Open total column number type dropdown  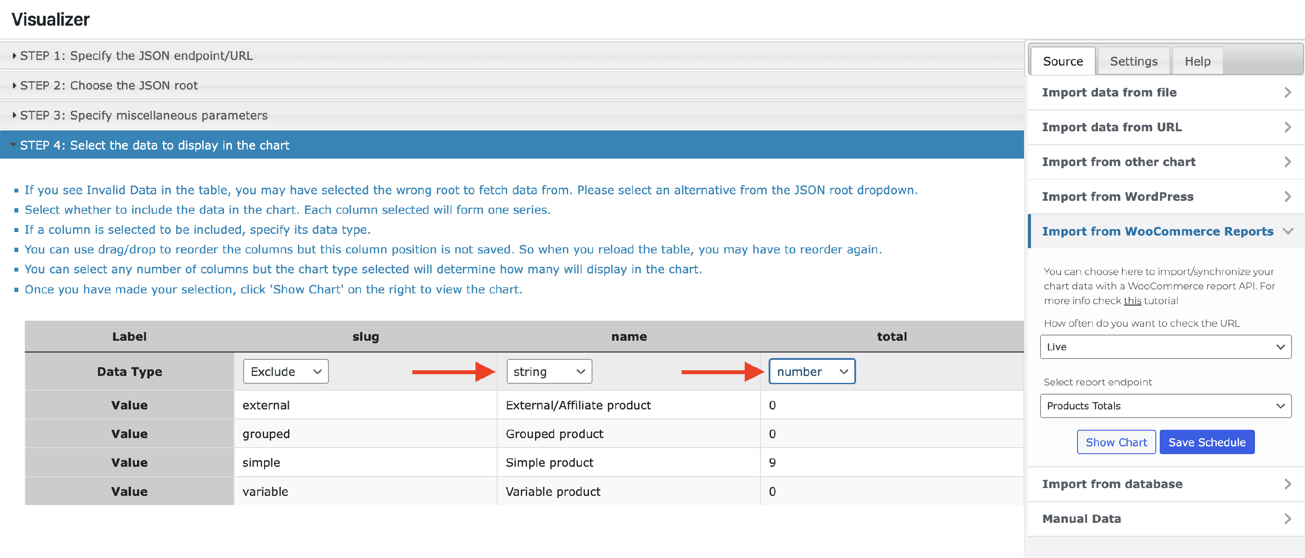(x=812, y=372)
